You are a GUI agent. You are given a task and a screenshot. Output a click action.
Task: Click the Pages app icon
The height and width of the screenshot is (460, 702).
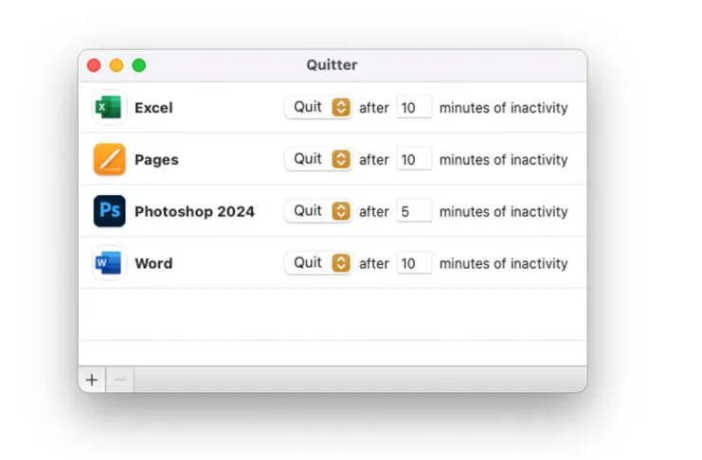pyautogui.click(x=109, y=159)
